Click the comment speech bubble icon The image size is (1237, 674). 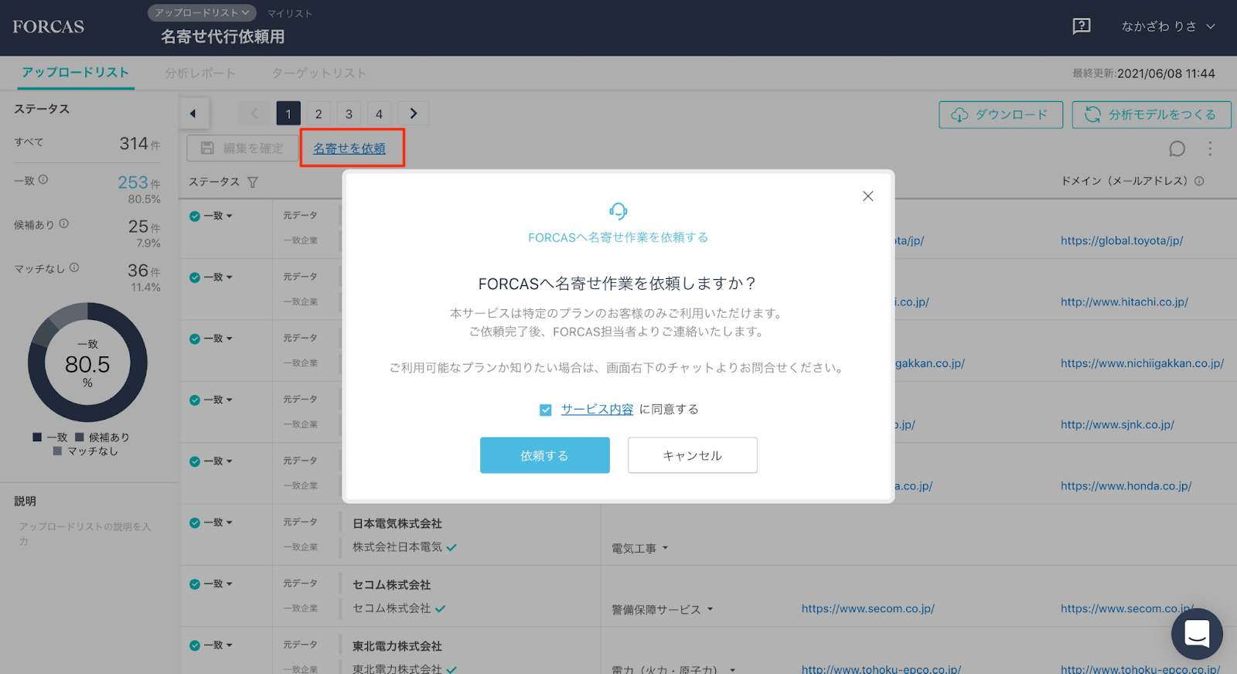1177,148
